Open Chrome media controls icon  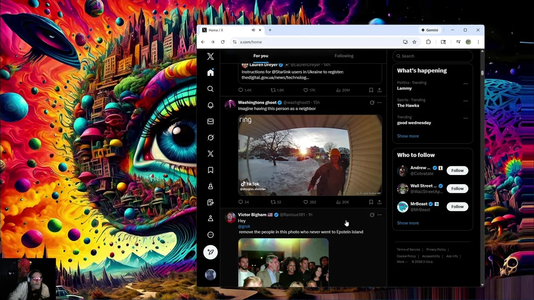[x=458, y=42]
